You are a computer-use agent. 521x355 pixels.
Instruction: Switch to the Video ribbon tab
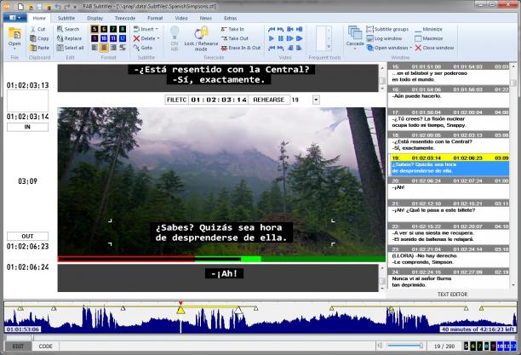click(x=181, y=18)
